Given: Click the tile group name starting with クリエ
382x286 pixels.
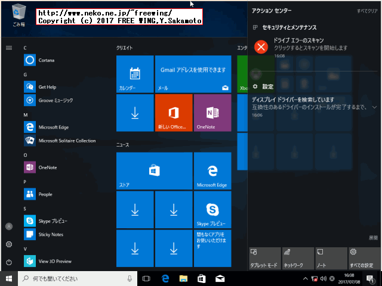Looking at the screenshot, I should (x=124, y=48).
